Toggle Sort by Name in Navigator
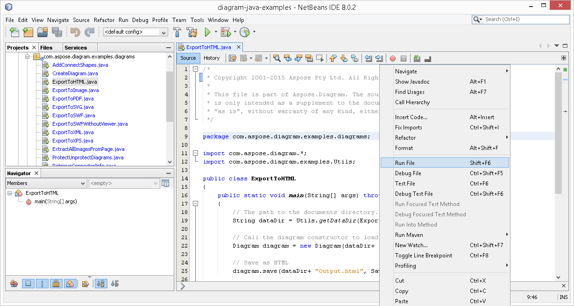The width and height of the screenshot is (574, 306). (101, 284)
